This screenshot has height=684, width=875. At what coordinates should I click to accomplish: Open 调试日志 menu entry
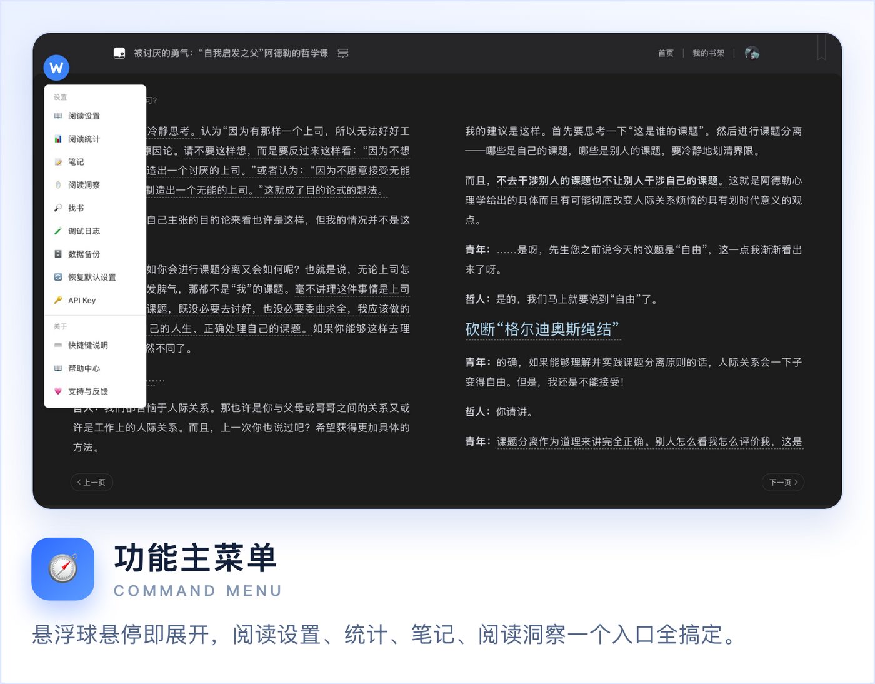pyautogui.click(x=95, y=231)
